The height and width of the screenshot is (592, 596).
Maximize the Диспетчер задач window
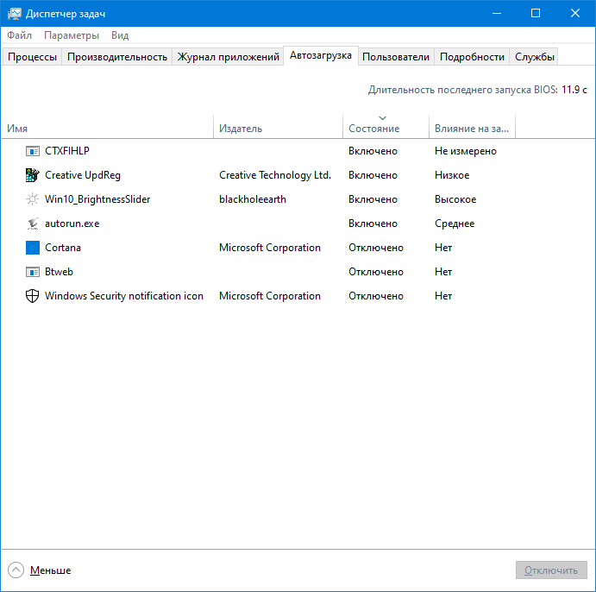536,13
